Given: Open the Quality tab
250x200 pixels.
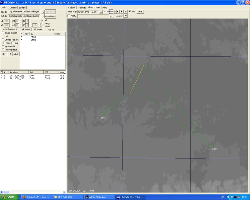Looking at the screenshot, I should (13, 7).
